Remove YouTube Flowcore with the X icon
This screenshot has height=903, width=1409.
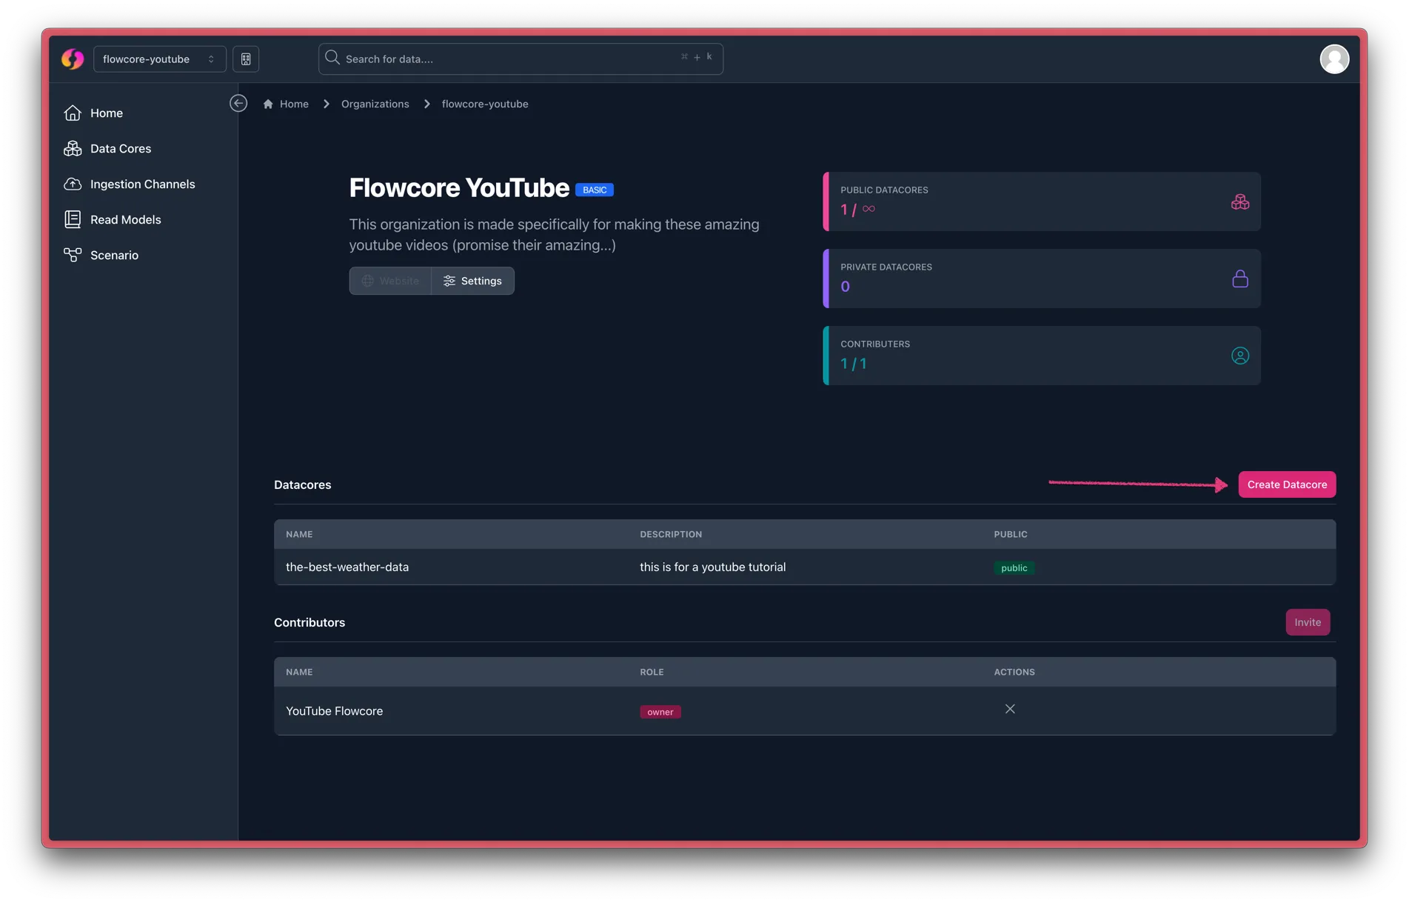coord(1010,709)
